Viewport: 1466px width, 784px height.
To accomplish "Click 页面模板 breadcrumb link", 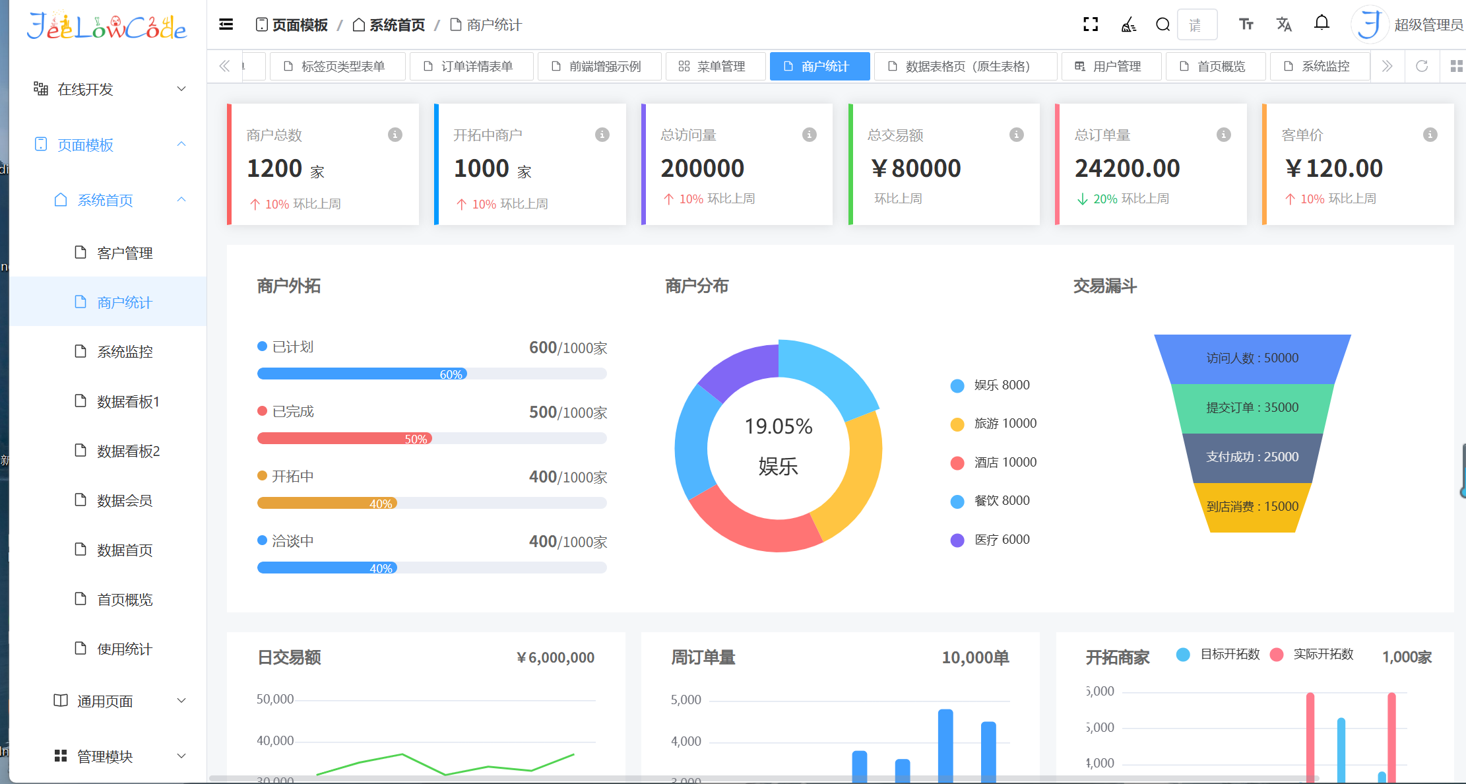I will coord(292,25).
